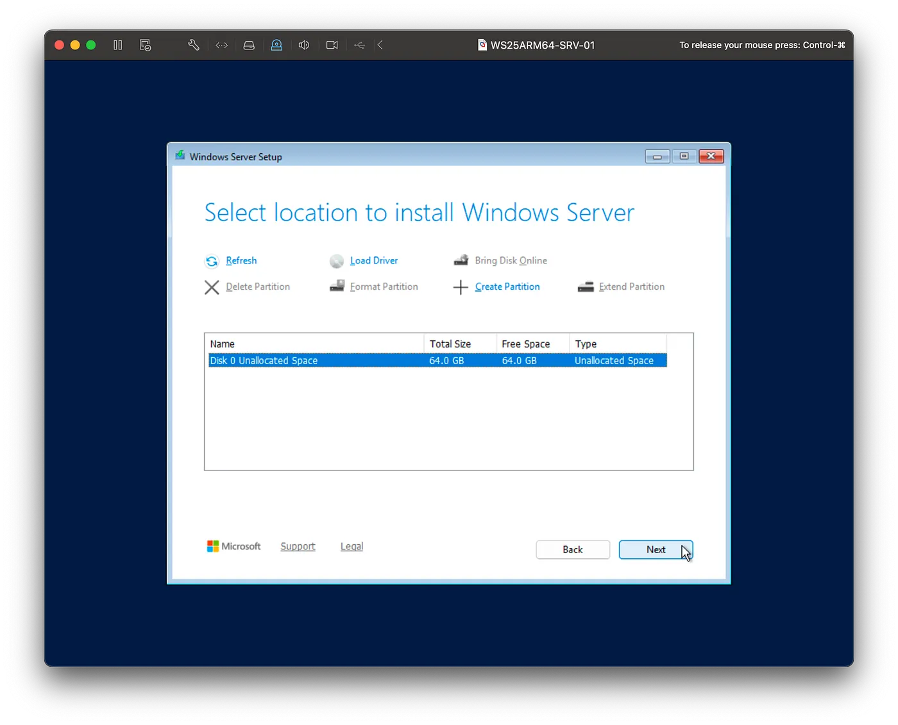Click Create Partition link

(507, 287)
